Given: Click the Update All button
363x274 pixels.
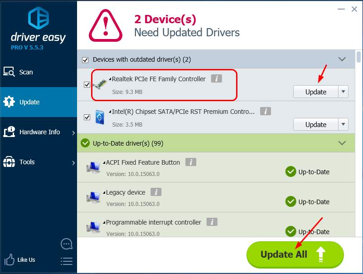Looking at the screenshot, I should click(x=295, y=254).
